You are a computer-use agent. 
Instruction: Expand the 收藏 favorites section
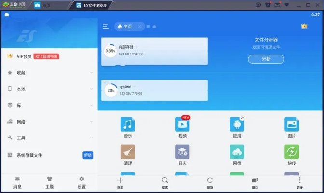(48, 73)
